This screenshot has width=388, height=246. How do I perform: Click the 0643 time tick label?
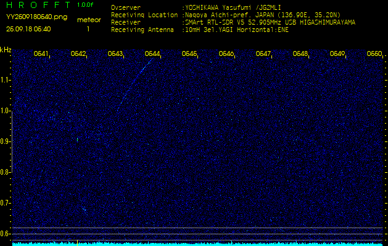(115, 54)
